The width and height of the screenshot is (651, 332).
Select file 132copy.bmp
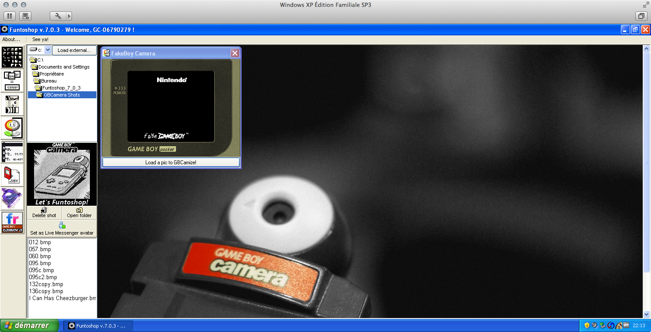pyautogui.click(x=46, y=284)
